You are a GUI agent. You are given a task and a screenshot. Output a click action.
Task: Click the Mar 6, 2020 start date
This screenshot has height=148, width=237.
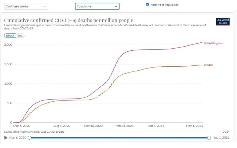(17, 138)
